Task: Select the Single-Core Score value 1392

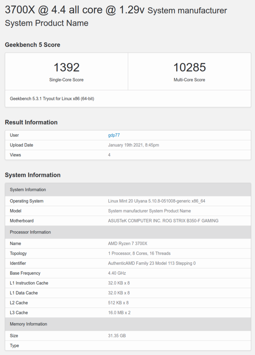Action: [x=66, y=67]
